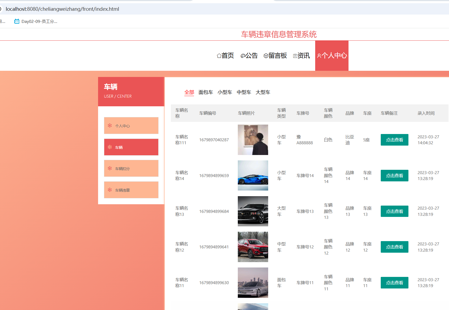Open 个人中心 in the left sidebar

coord(131,125)
